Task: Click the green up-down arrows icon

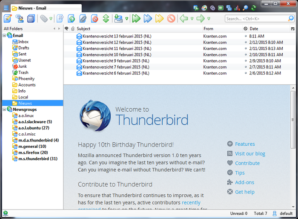Action: pyautogui.click(x=106, y=19)
